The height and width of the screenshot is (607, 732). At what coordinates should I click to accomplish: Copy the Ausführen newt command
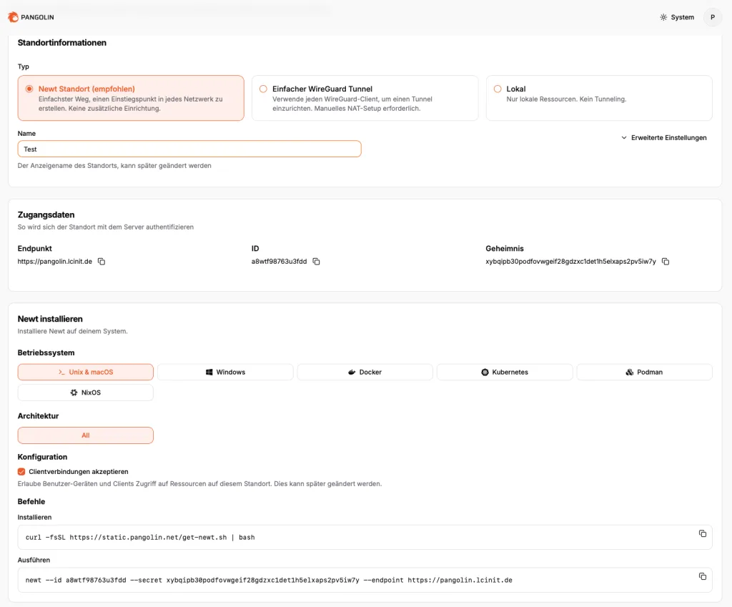(x=702, y=576)
